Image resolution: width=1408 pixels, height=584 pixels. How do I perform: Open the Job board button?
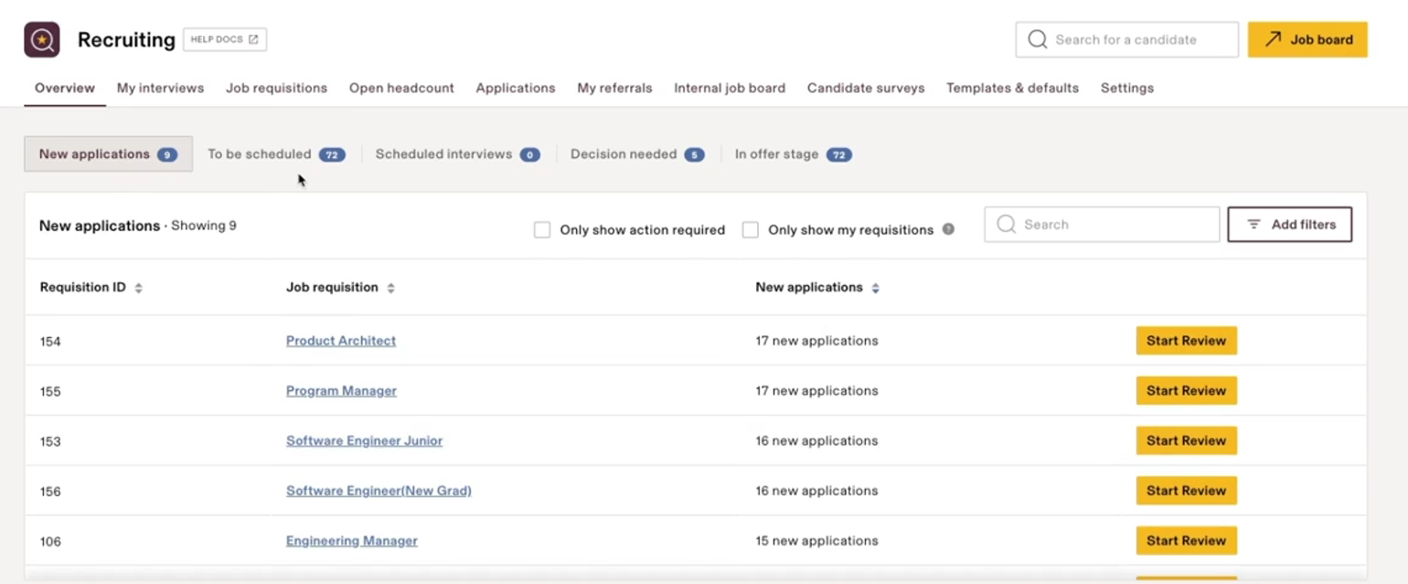click(x=1307, y=40)
